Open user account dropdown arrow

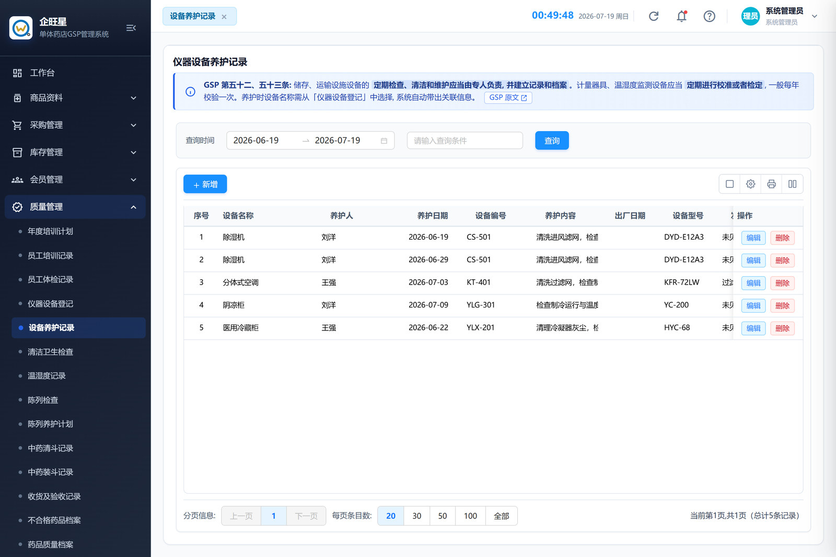[814, 16]
